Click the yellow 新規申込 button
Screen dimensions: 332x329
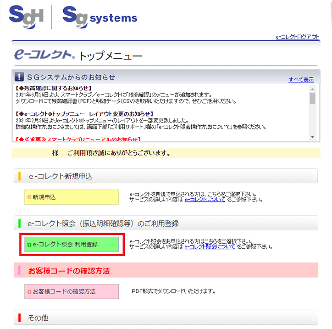72,197
